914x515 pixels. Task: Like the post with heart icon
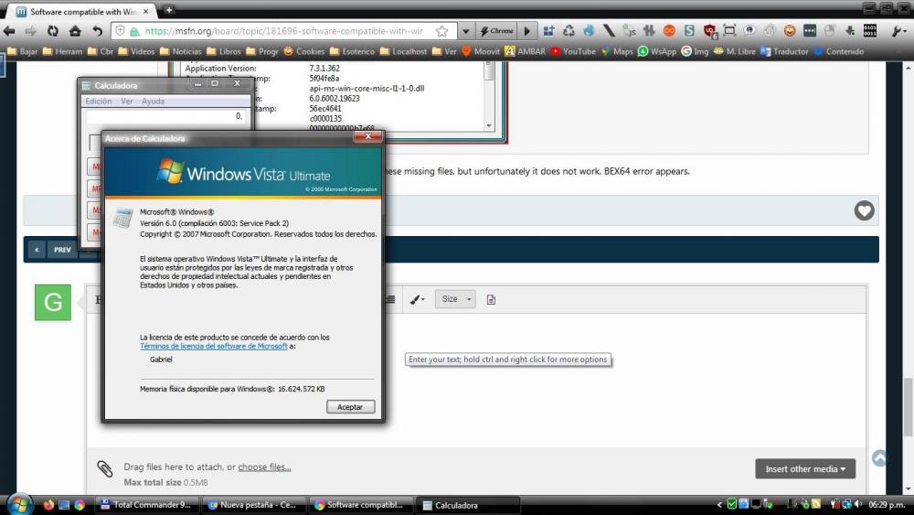(864, 210)
